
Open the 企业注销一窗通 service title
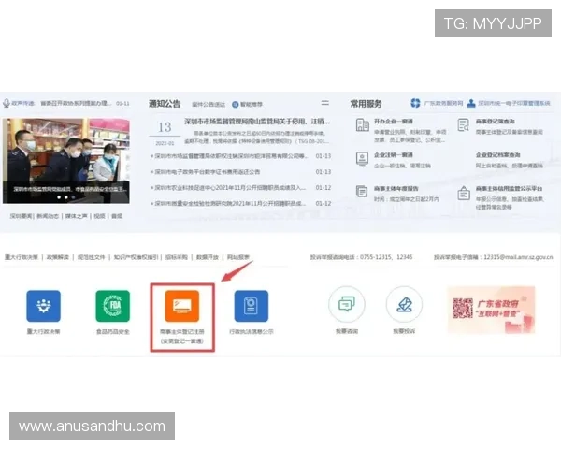coord(394,155)
